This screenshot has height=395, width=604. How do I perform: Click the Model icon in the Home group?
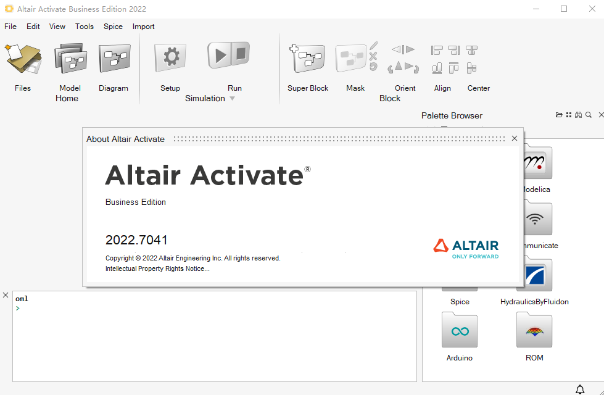click(x=70, y=58)
